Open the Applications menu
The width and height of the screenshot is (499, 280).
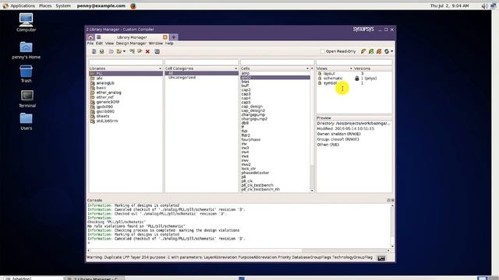coord(23,5)
